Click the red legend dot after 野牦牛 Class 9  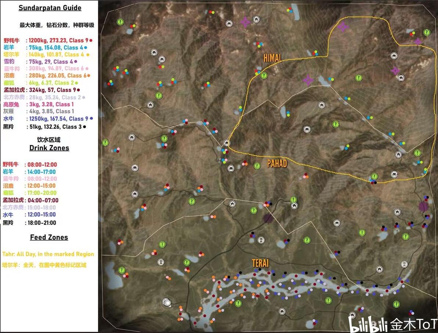tap(91, 40)
